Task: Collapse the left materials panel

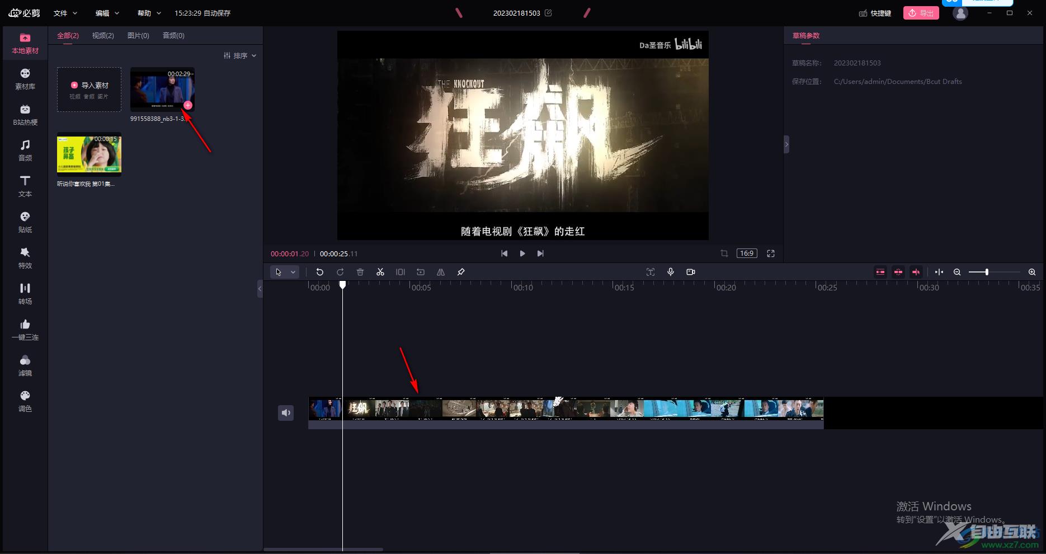Action: (x=260, y=289)
